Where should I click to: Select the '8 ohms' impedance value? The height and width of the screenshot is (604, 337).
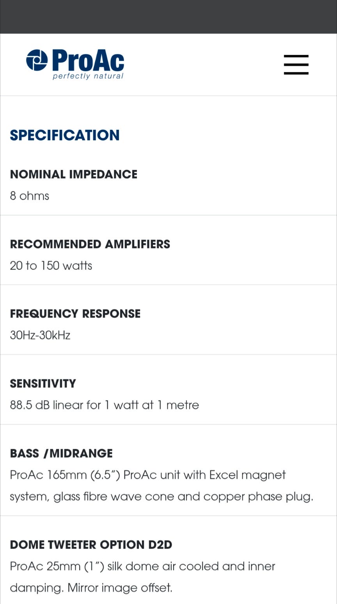(30, 196)
